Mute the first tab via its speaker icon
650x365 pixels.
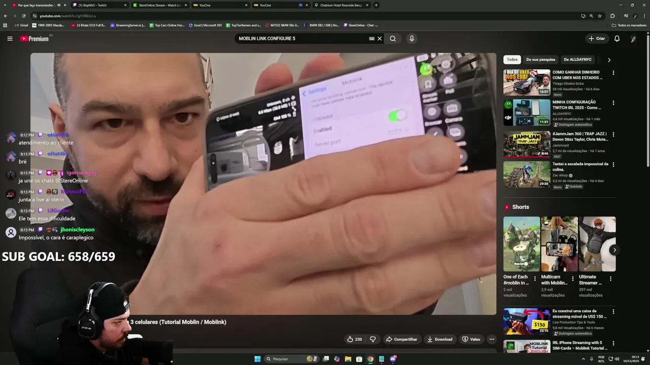point(58,5)
